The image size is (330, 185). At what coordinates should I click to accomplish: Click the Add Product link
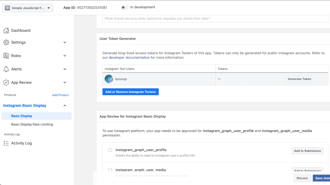[x=61, y=95]
